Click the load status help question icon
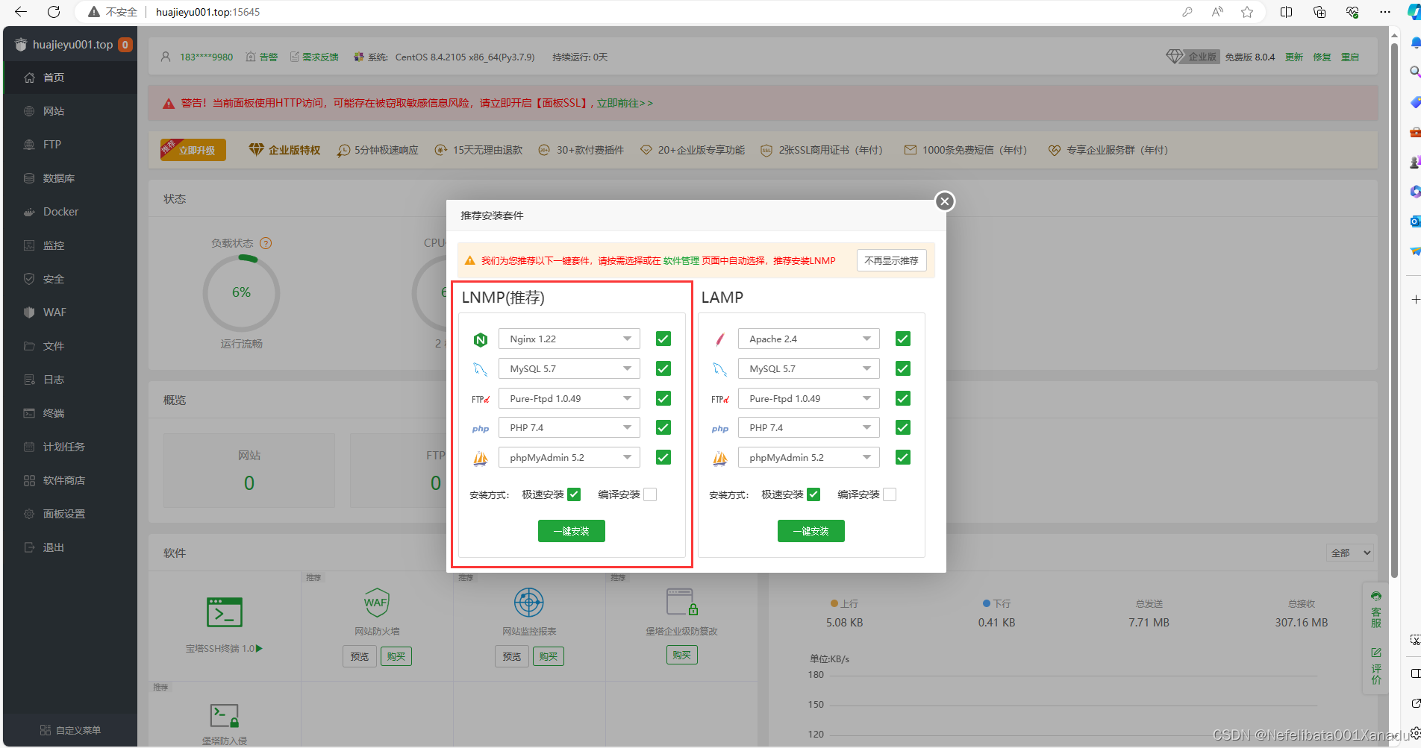1421x748 pixels. point(266,243)
